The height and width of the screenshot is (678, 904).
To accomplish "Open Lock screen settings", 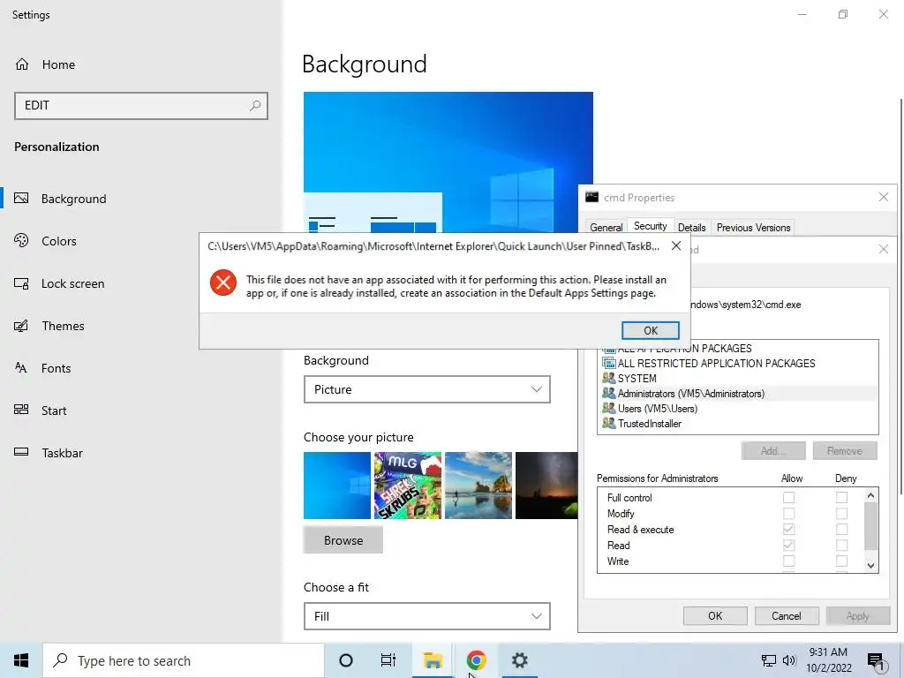I will tap(72, 283).
